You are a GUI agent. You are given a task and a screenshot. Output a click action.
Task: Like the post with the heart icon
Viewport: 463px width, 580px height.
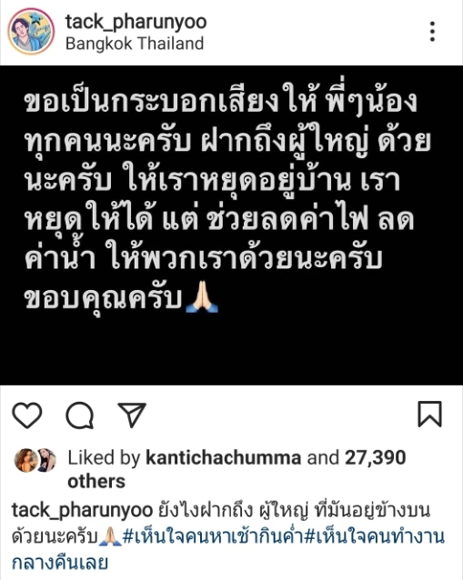[27, 415]
